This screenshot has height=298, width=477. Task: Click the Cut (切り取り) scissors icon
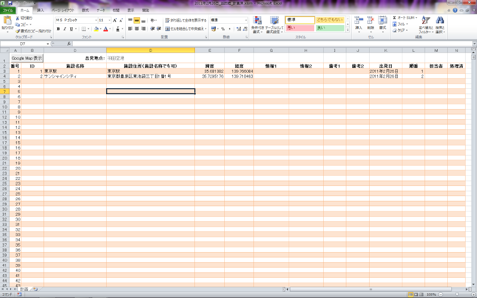point(18,18)
